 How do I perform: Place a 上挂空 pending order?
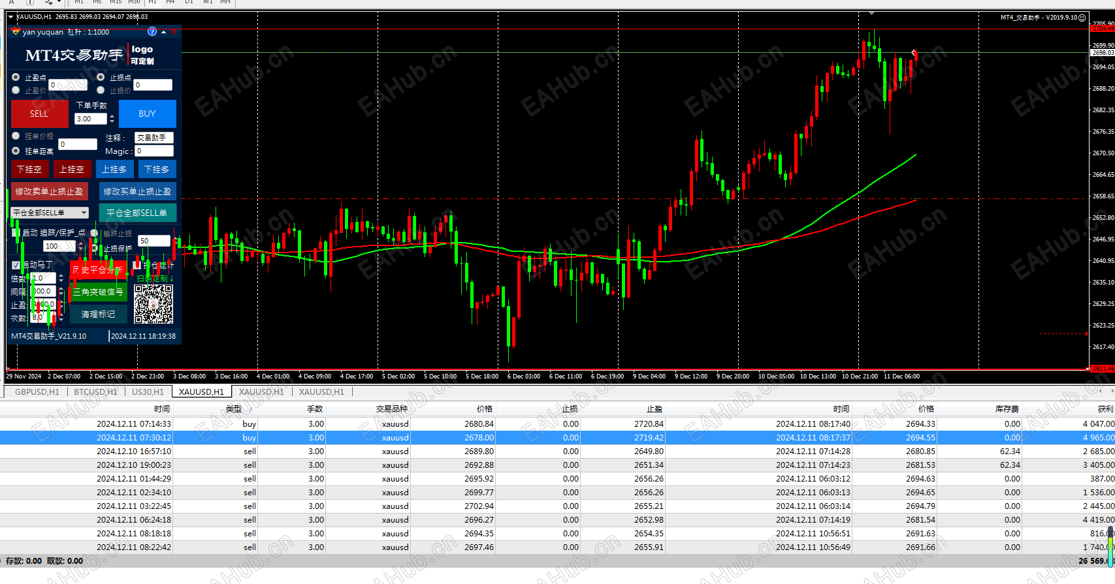(72, 169)
